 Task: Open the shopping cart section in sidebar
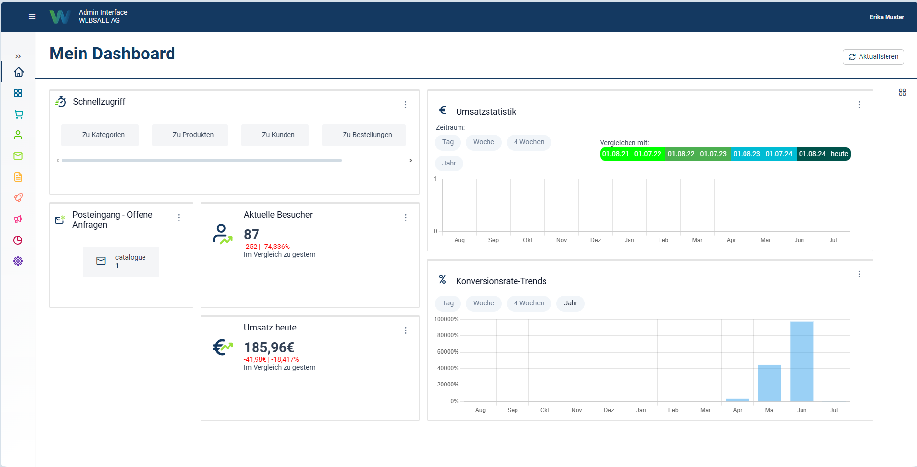pos(18,114)
